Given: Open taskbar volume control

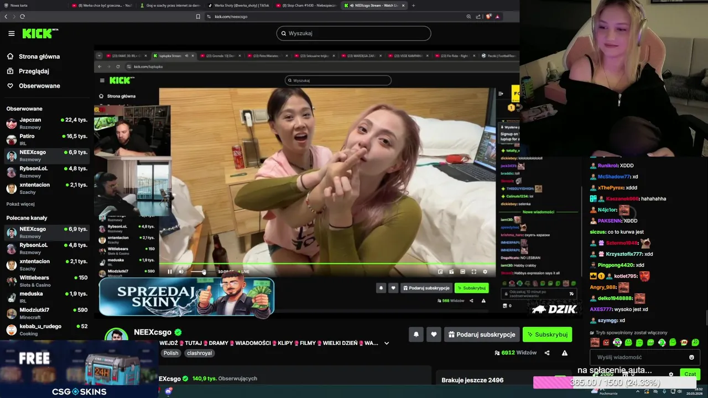Looking at the screenshot, I should click(680, 391).
